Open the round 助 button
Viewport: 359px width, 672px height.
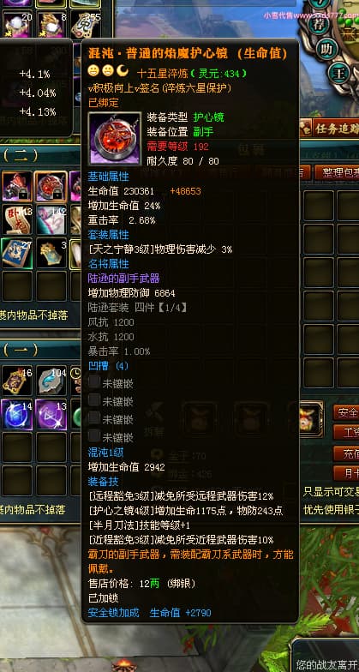tap(327, 48)
